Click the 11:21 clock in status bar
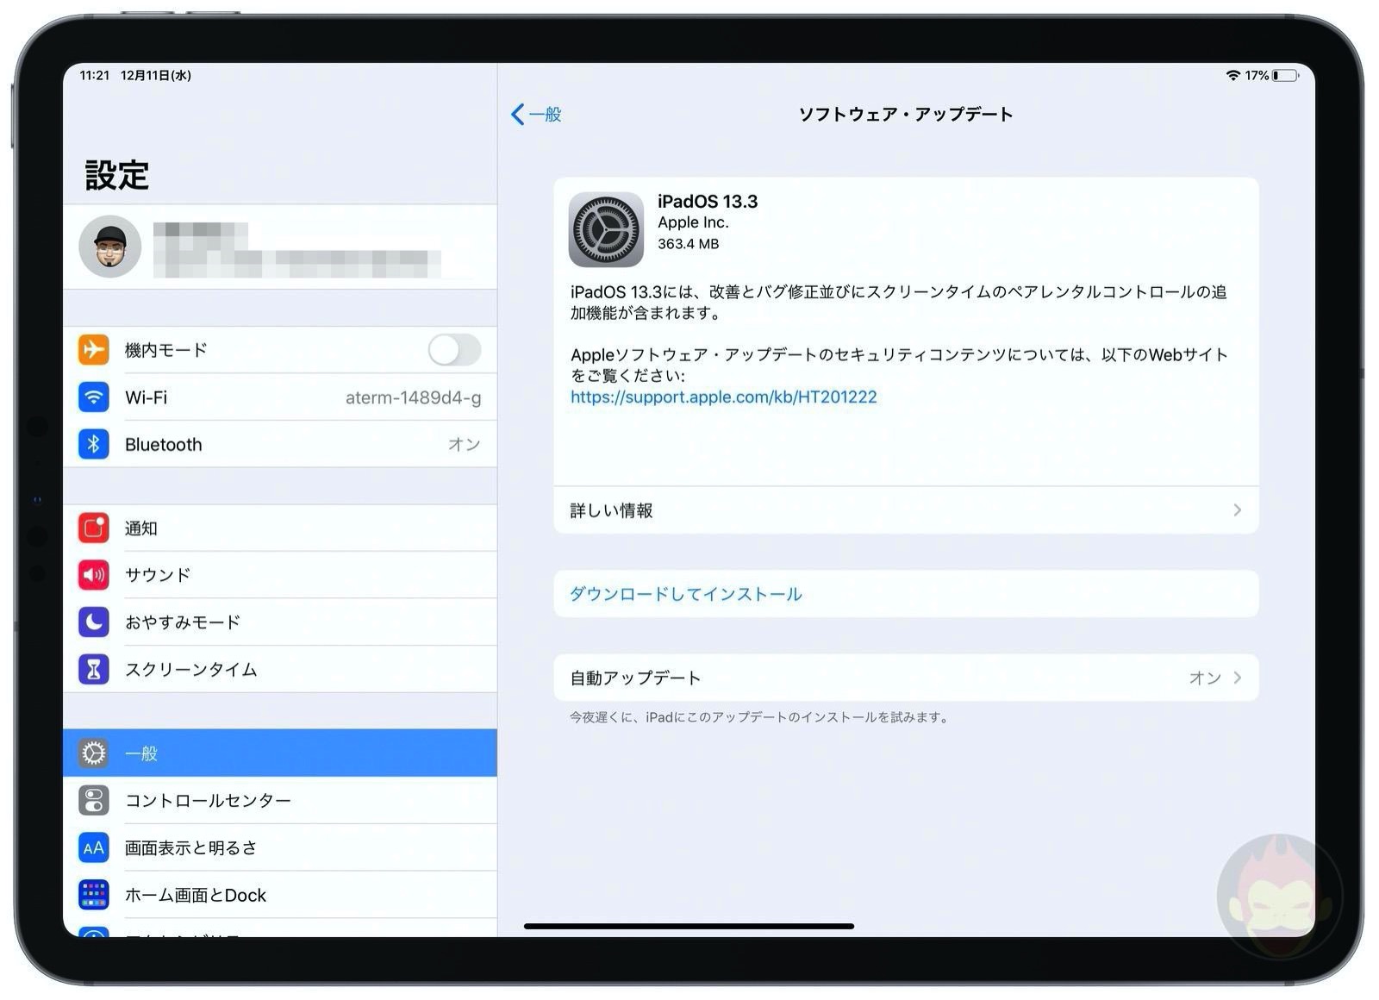 [95, 76]
